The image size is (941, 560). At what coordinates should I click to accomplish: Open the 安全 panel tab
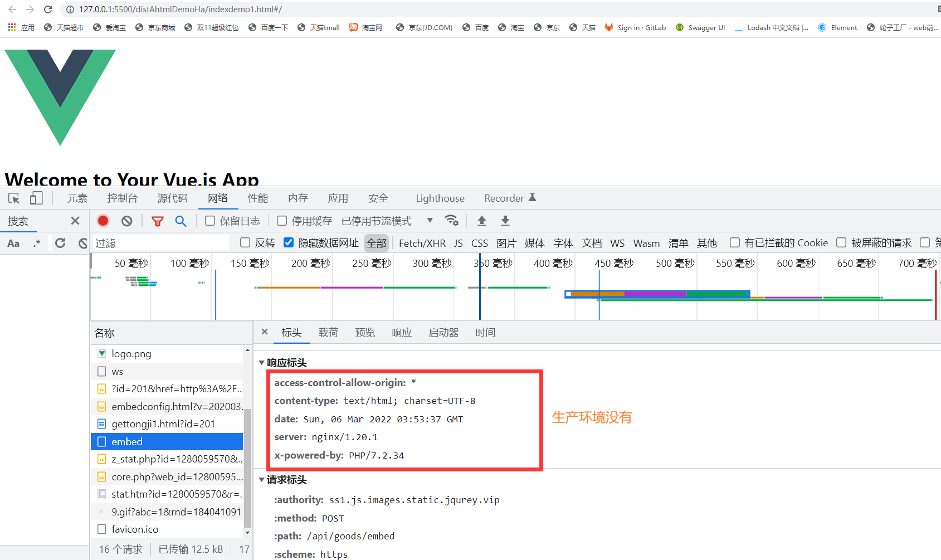pos(378,198)
